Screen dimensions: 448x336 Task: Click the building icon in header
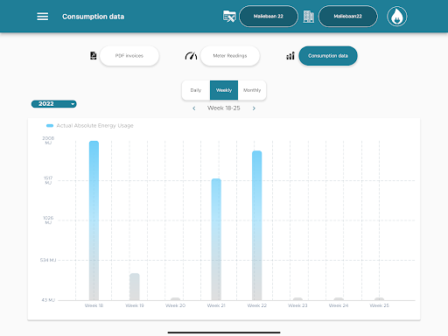click(x=309, y=17)
